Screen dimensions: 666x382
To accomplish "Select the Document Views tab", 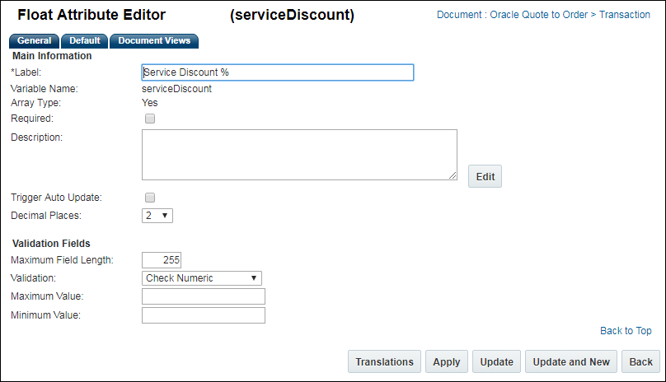I will 154,41.
